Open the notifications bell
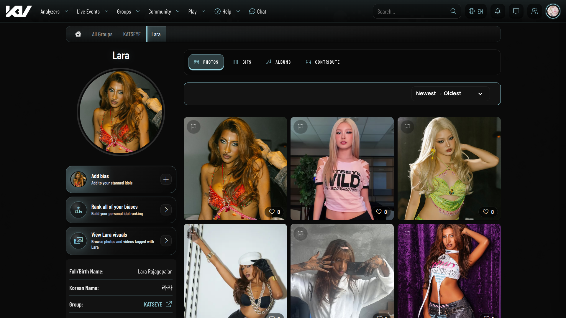Screen dimensions: 566x318 (498, 11)
